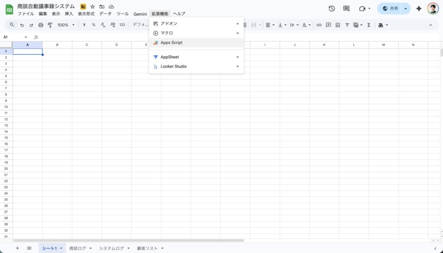Image resolution: width=443 pixels, height=253 pixels.
Task: Open the text color picker
Action: point(305,25)
